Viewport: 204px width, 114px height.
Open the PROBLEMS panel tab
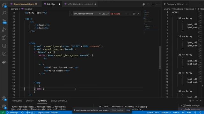(17, 101)
